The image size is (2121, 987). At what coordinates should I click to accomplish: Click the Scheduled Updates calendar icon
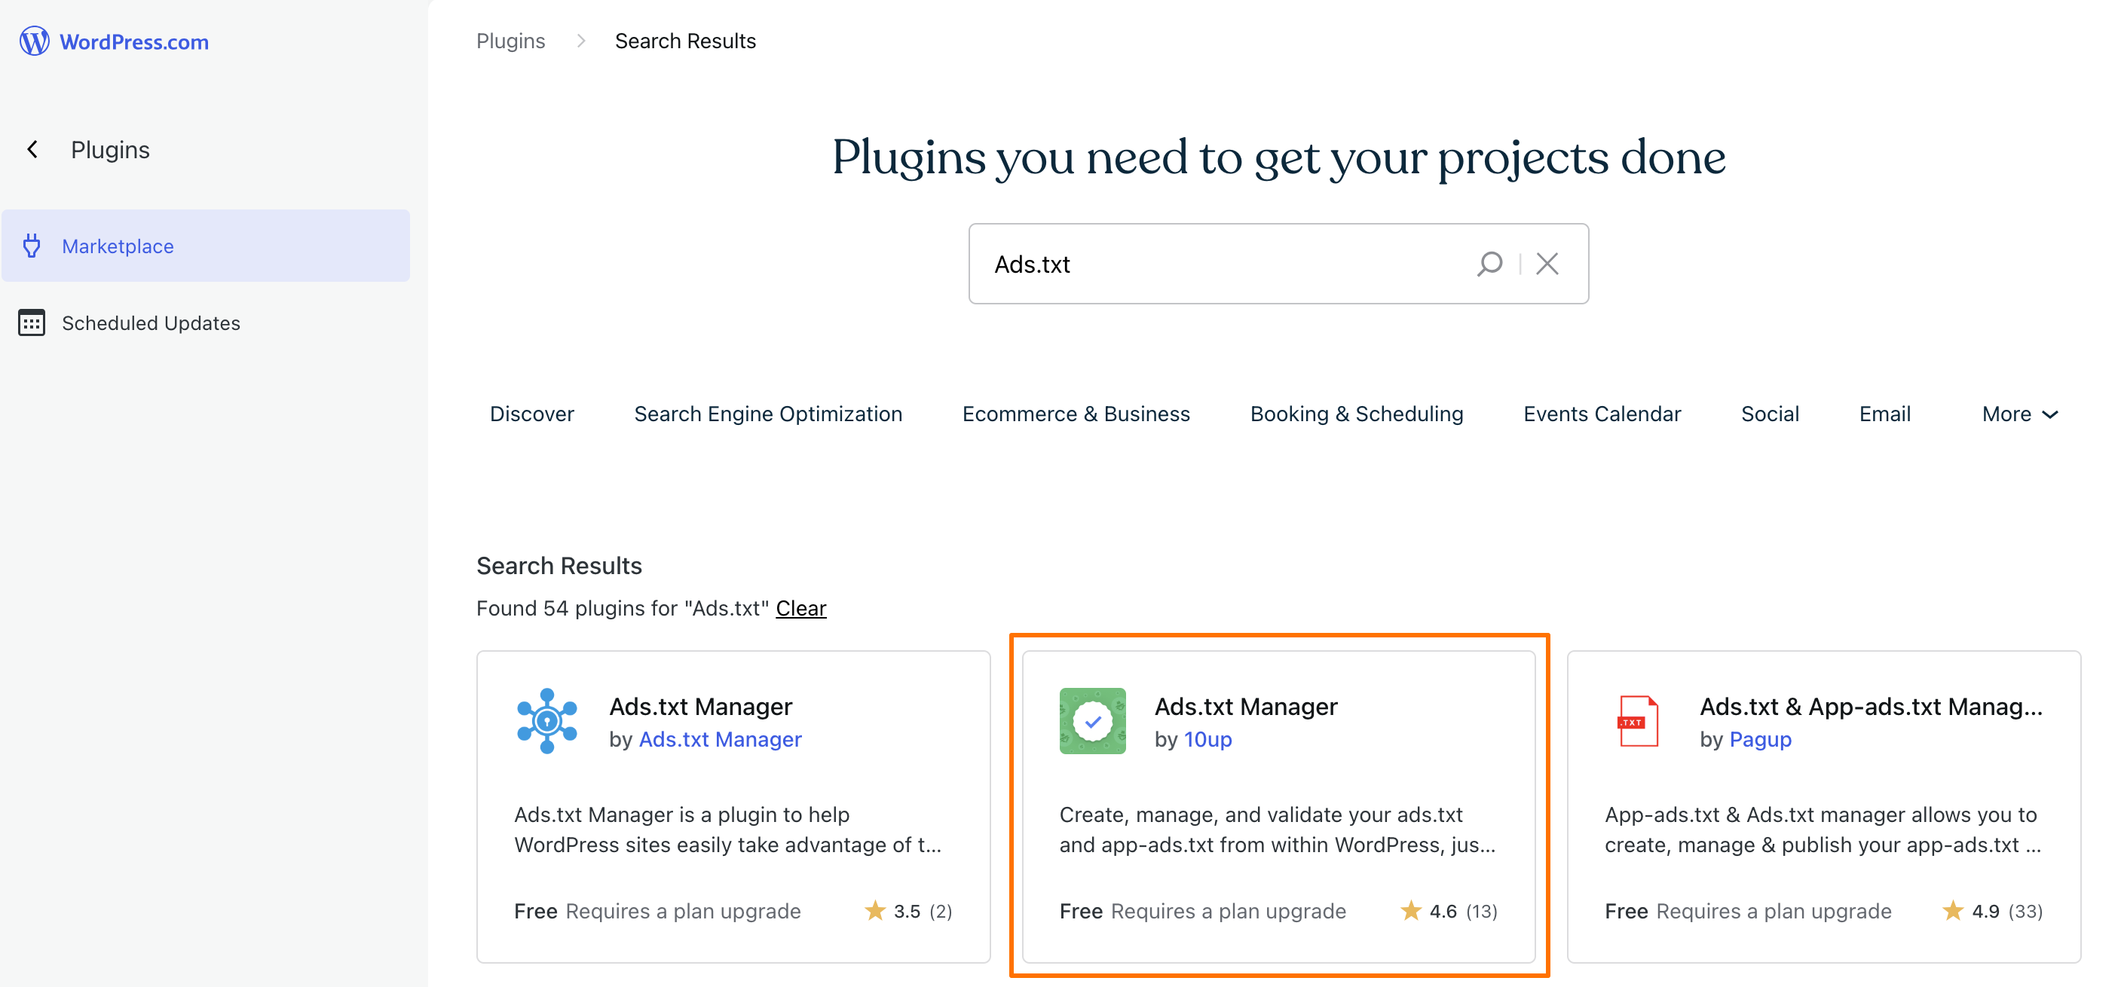(x=32, y=322)
